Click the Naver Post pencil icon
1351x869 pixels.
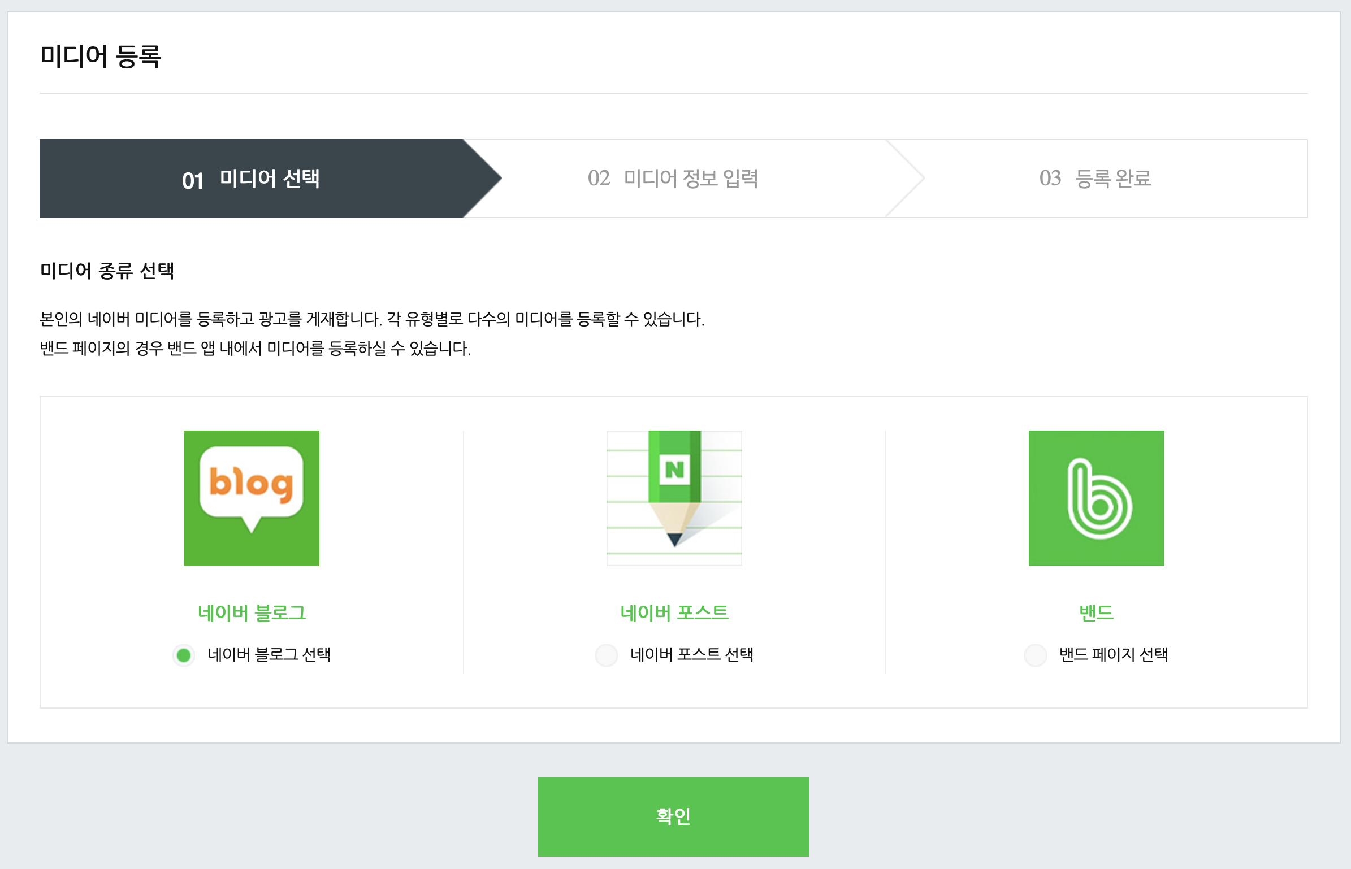pos(674,498)
